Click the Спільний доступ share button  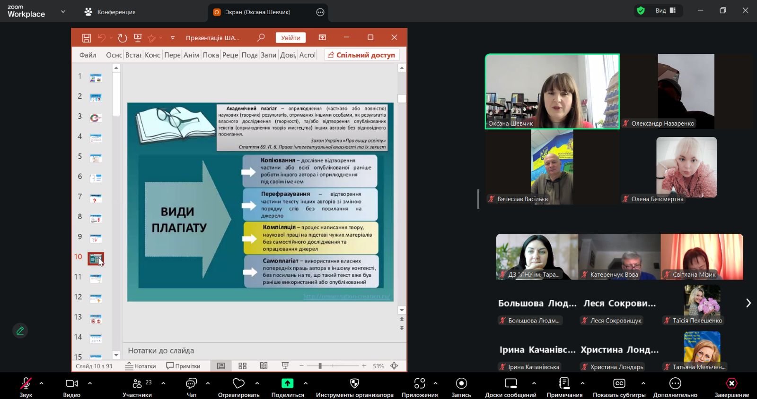click(361, 55)
